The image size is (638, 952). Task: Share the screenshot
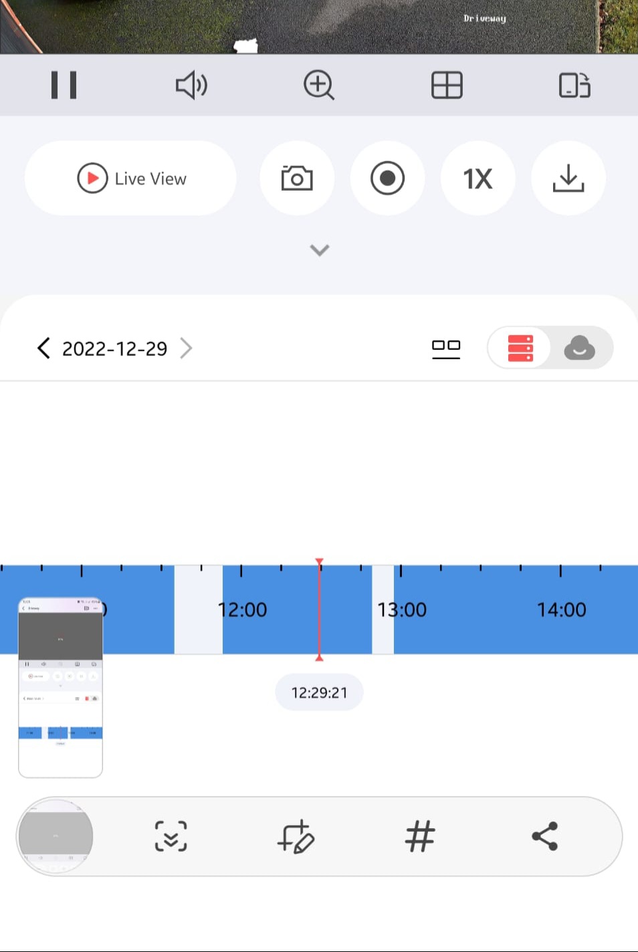point(544,836)
